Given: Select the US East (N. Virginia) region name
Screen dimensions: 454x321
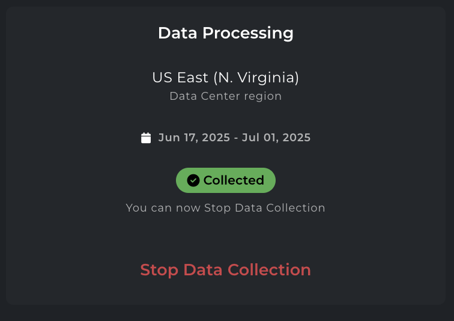Looking at the screenshot, I should tap(226, 78).
